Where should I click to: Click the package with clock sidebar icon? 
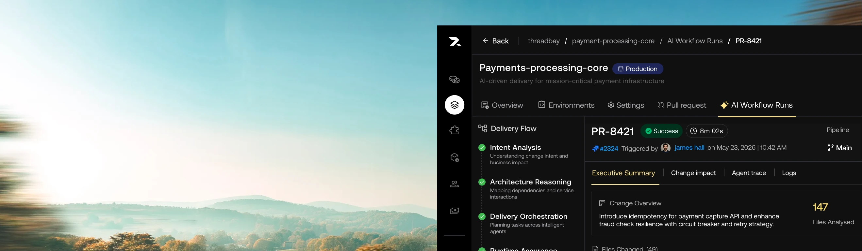(x=455, y=157)
